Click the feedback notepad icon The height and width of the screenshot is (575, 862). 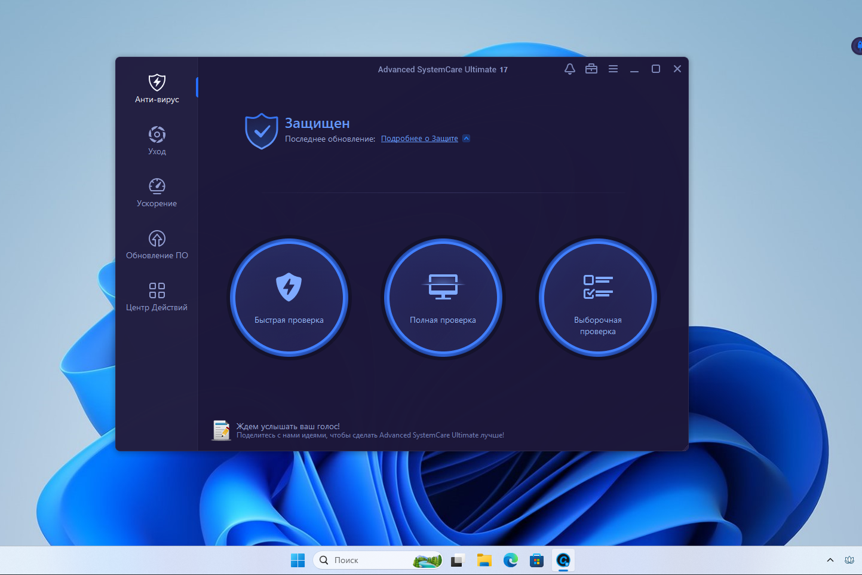[221, 430]
